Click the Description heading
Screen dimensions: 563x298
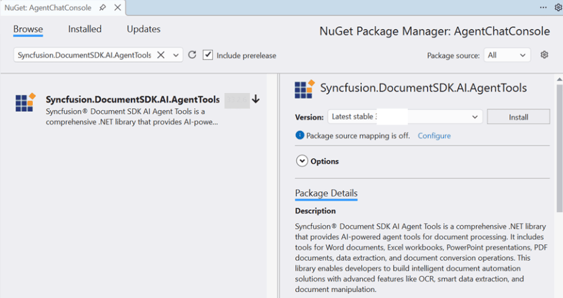click(x=316, y=211)
